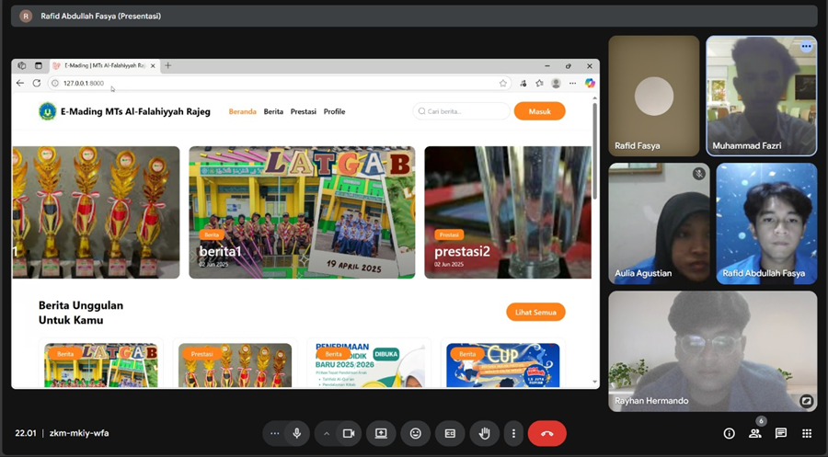Click the muted mic icon on Aulia Agustian
The image size is (828, 457).
click(699, 174)
